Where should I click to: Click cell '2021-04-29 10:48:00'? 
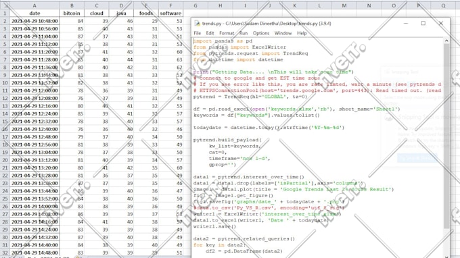pos(34,21)
